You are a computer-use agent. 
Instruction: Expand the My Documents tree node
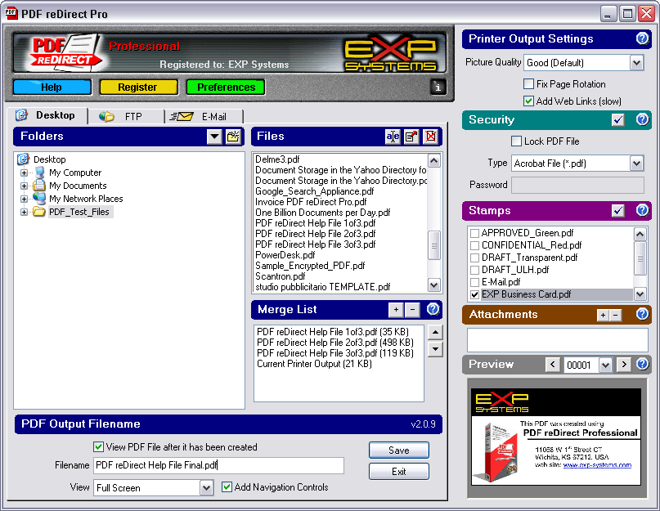click(24, 186)
